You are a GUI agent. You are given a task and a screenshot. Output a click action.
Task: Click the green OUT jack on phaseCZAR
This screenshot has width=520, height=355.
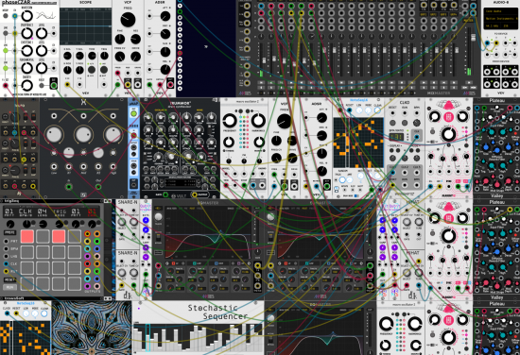(53, 85)
